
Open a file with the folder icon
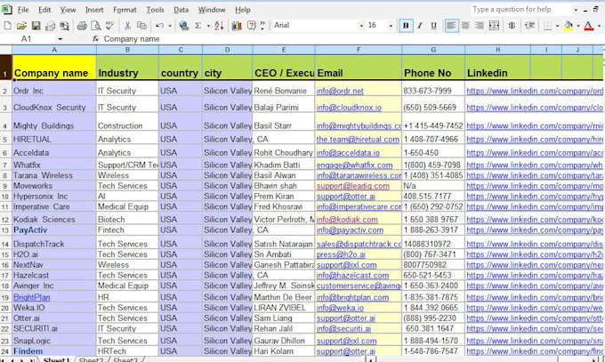[21, 26]
